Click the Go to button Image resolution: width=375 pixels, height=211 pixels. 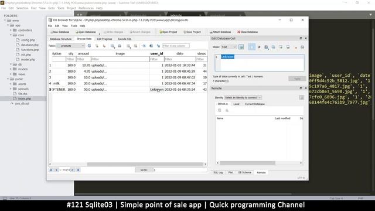(x=144, y=170)
